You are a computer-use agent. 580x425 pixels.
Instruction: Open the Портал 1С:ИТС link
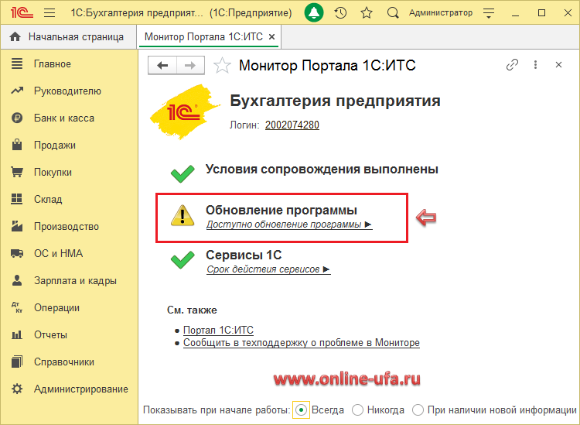click(x=218, y=330)
